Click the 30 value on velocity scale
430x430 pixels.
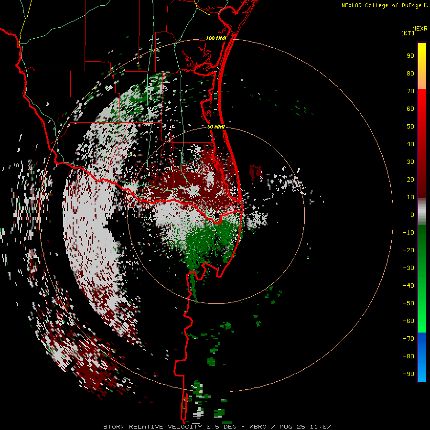coord(410,162)
